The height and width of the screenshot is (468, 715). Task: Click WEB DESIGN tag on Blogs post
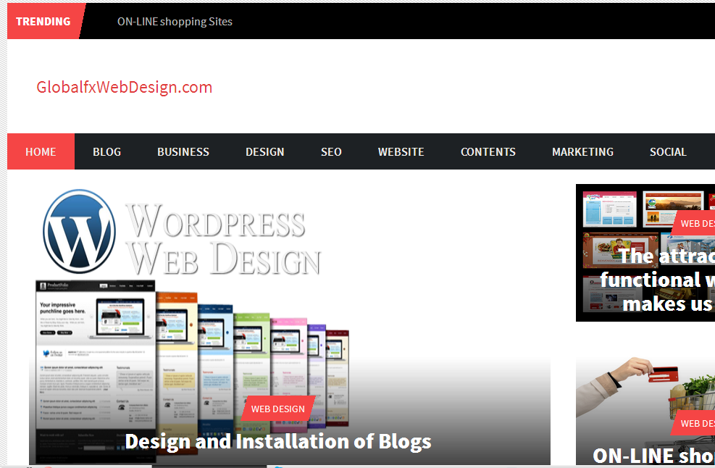[x=277, y=409]
